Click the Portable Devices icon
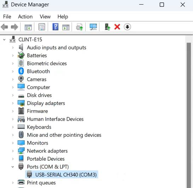 (21, 159)
